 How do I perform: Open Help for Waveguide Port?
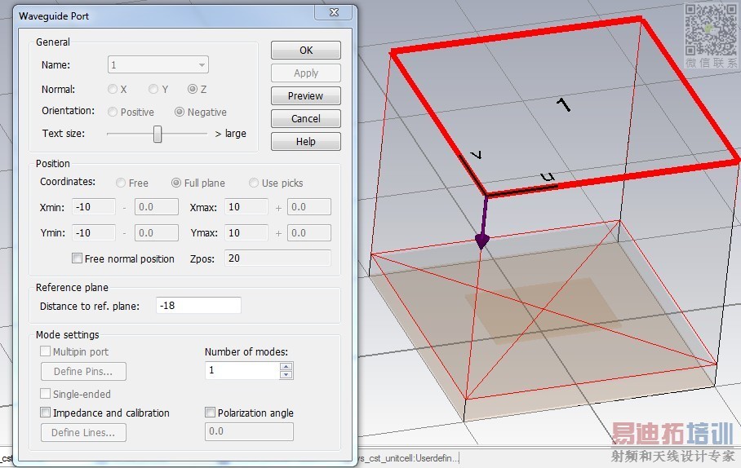[306, 142]
